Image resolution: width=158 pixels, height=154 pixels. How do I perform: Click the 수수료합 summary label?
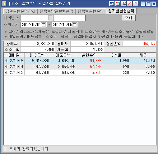[12, 49]
